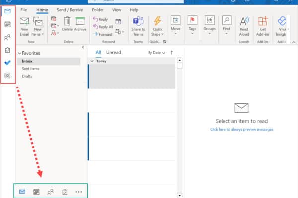Open Calendar from the left vertical sidebar
This screenshot has width=298, height=198.
point(7,24)
